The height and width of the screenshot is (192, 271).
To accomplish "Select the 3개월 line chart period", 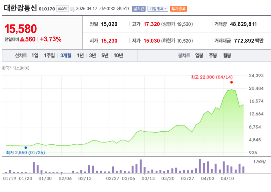I will pyautogui.click(x=66, y=56).
